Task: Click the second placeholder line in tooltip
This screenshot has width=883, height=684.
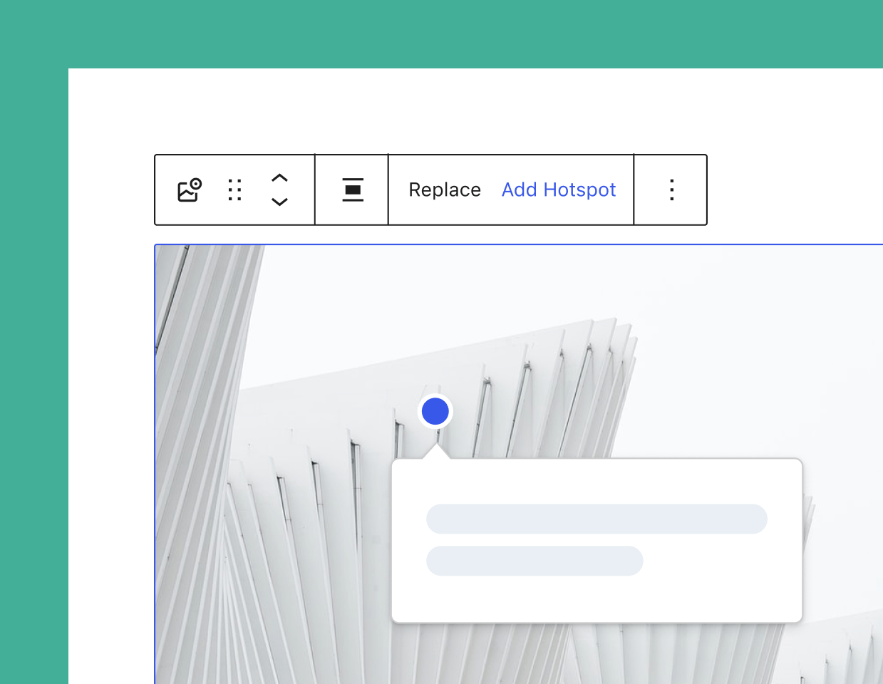Action: point(535,561)
